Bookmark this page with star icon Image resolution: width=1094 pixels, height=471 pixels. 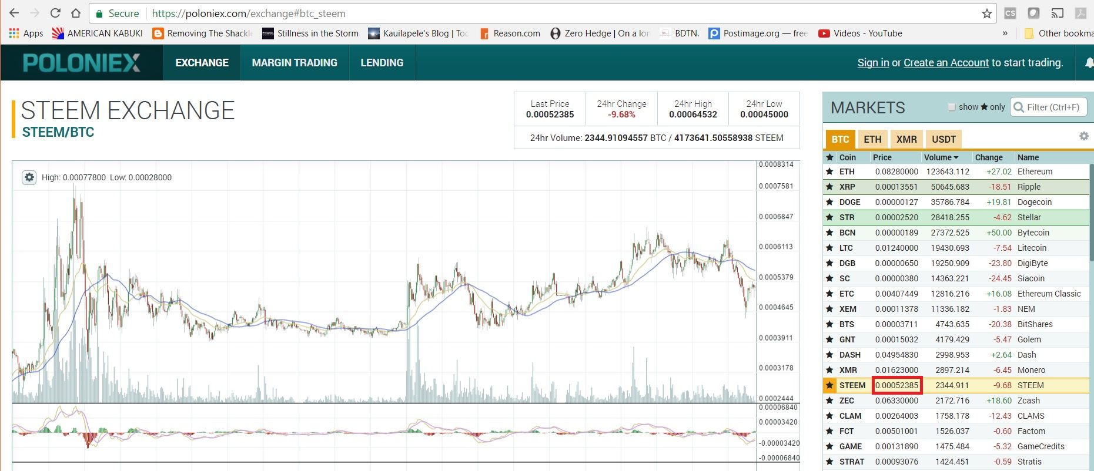point(987,14)
